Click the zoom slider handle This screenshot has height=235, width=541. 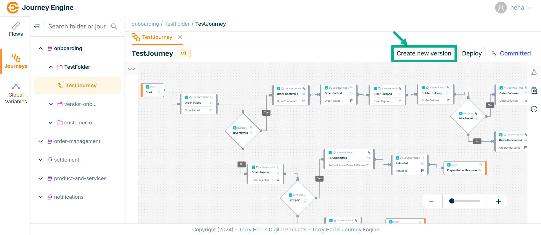pyautogui.click(x=452, y=201)
